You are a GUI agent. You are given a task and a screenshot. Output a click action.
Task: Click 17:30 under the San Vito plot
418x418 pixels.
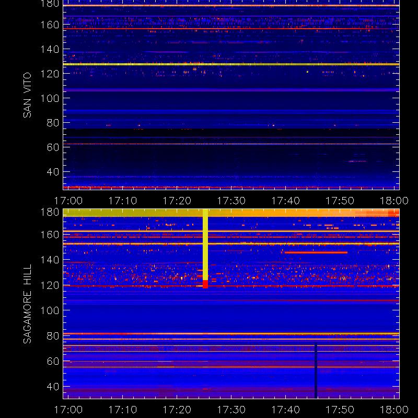pyautogui.click(x=231, y=201)
